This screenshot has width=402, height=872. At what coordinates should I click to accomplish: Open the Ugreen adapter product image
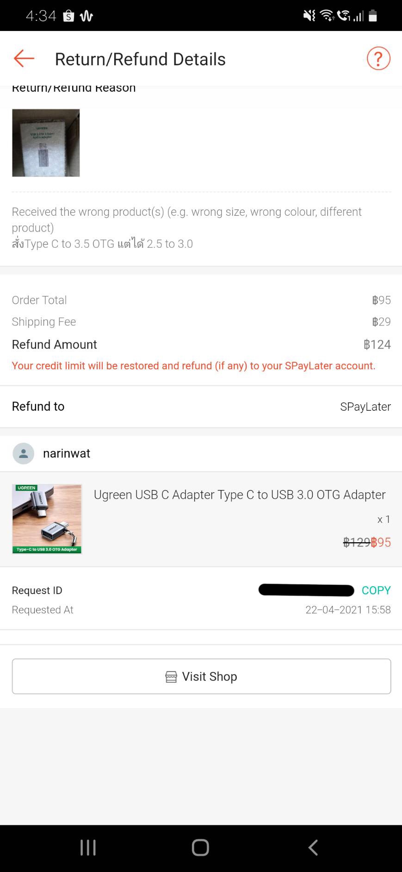click(x=47, y=519)
